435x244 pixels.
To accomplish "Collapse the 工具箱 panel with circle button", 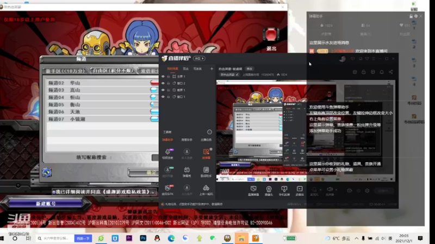I will click(x=209, y=132).
